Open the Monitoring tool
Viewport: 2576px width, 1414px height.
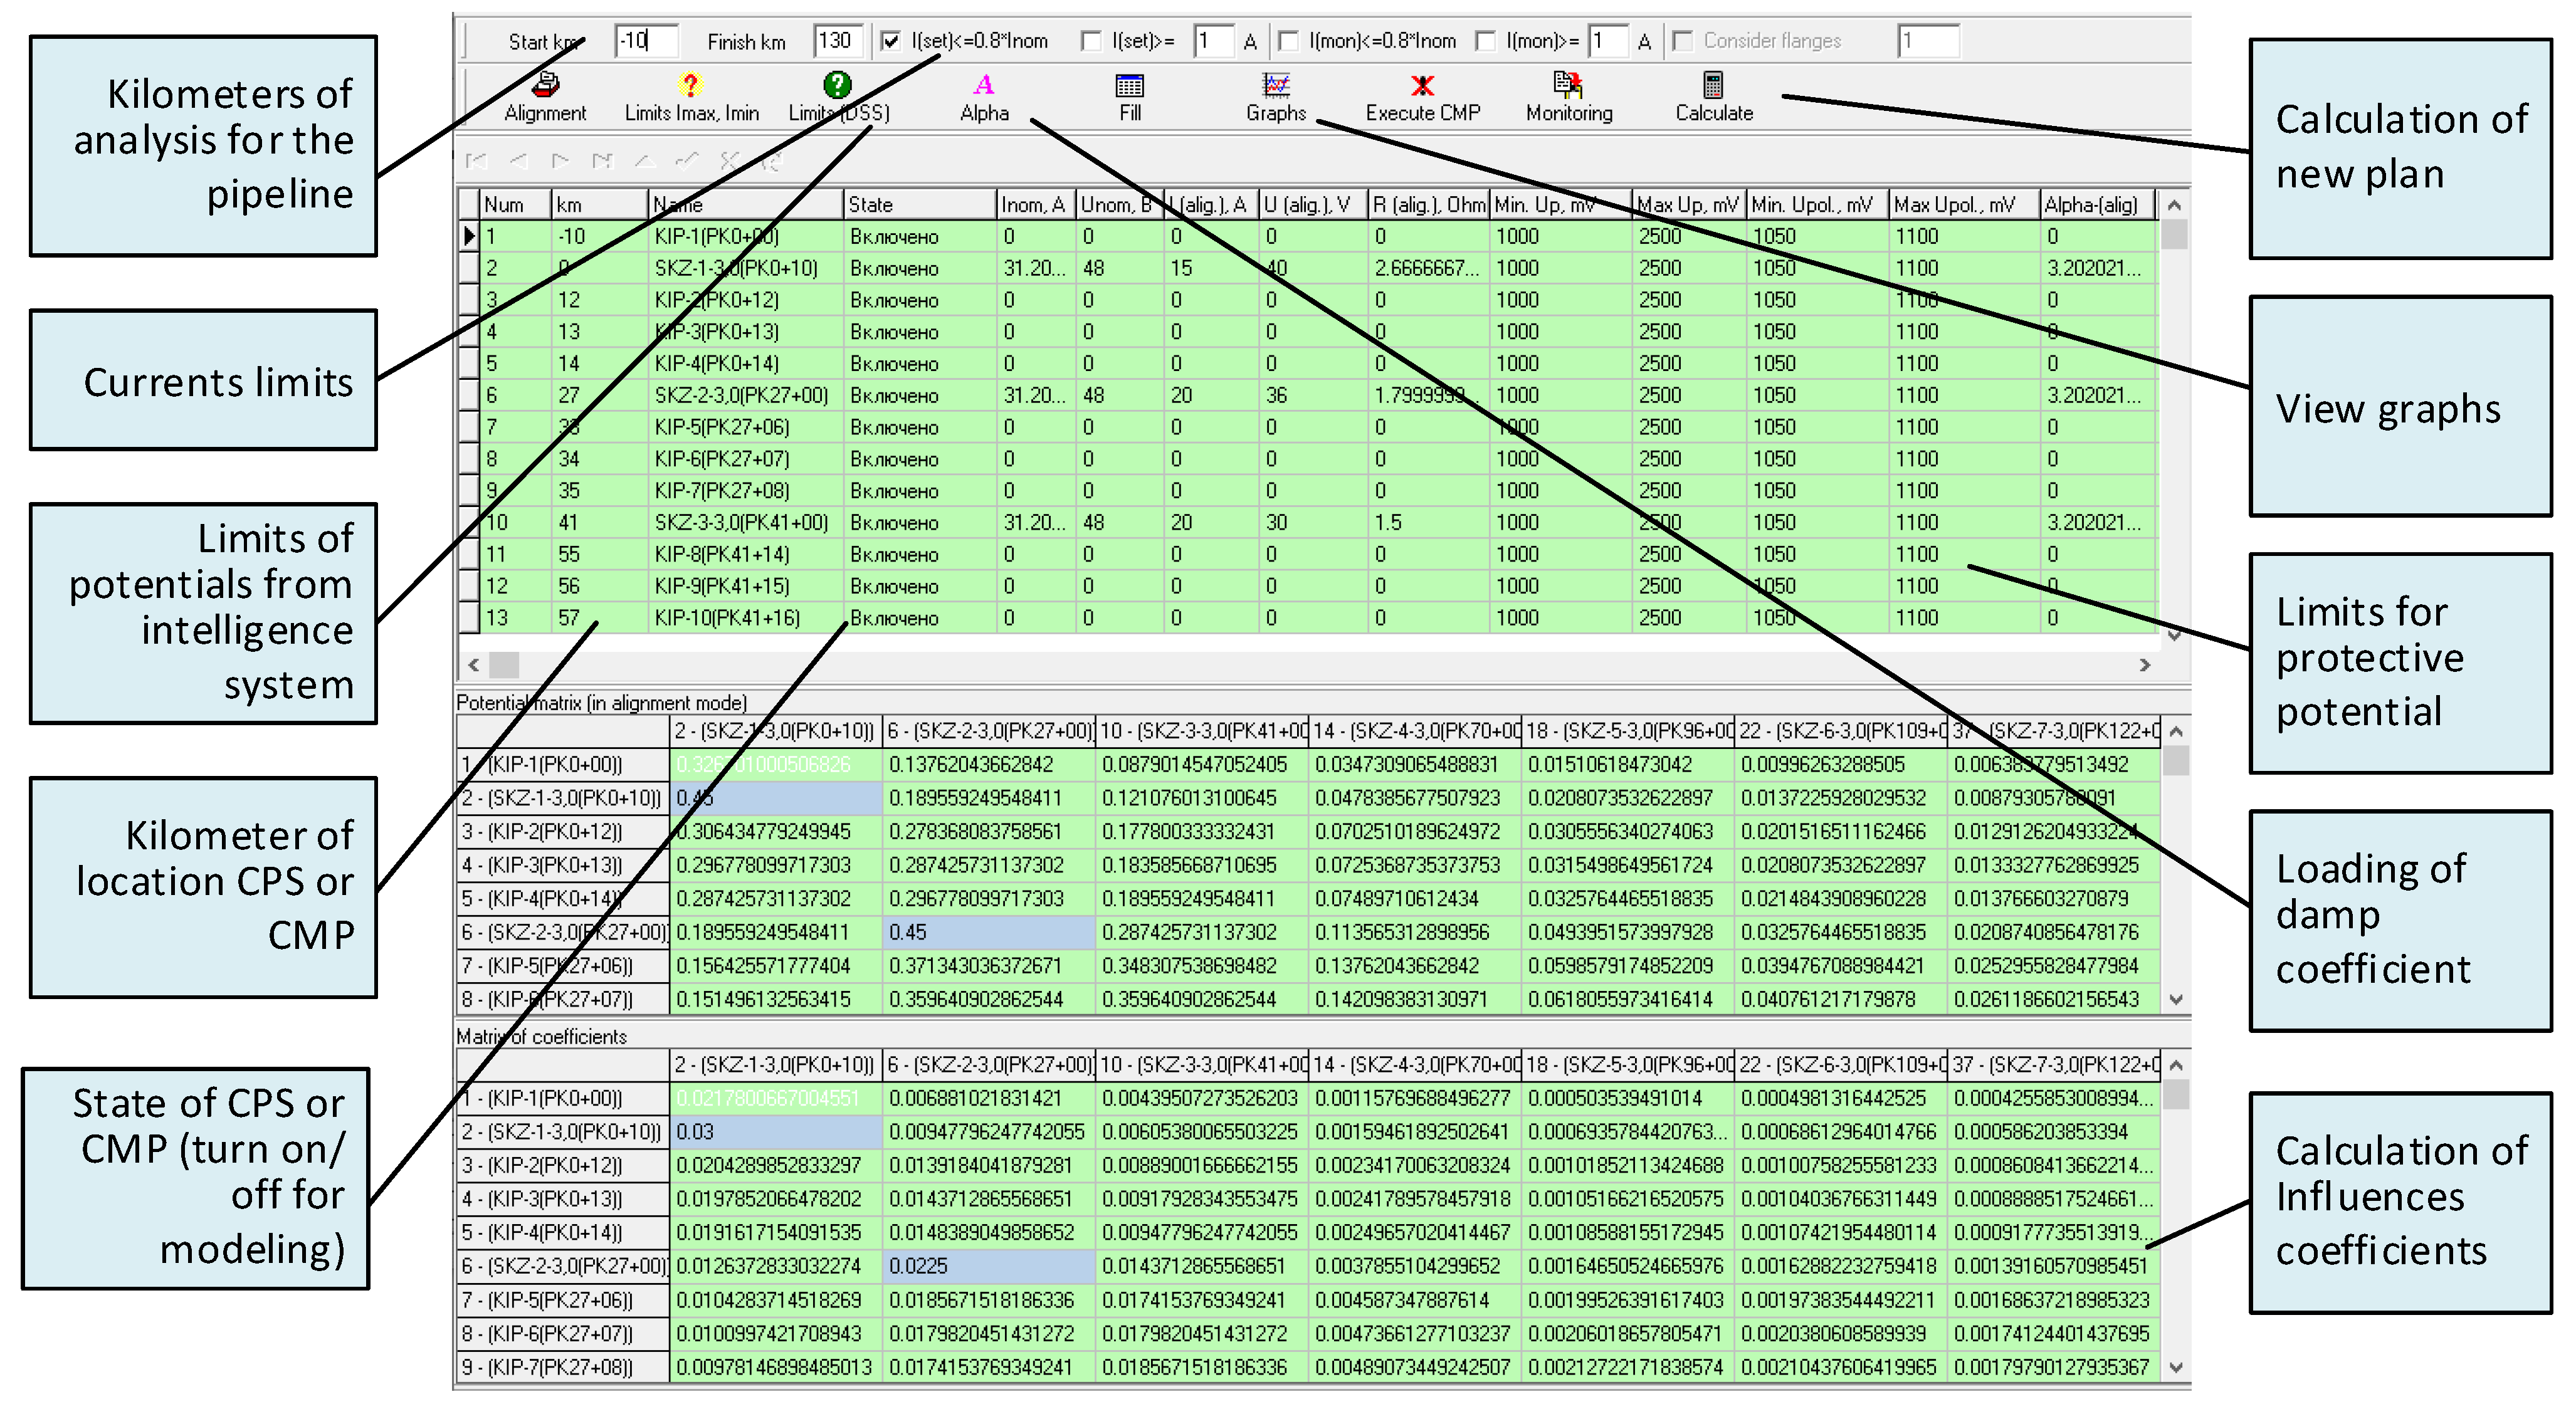click(x=1568, y=86)
